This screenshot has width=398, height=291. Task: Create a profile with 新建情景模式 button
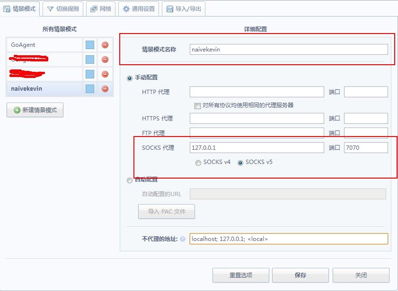(x=35, y=110)
